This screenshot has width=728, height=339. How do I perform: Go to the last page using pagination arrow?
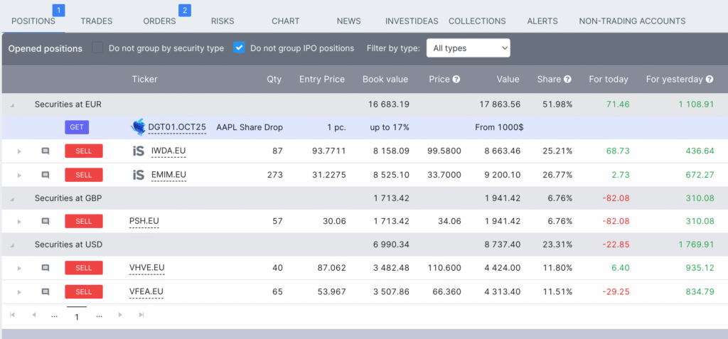pos(141,315)
